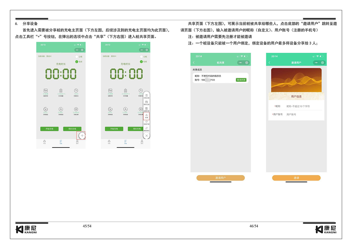Select 共享 share option in popup toolbar
Viewport: 352px width, 249px height.
pyautogui.click(x=147, y=116)
